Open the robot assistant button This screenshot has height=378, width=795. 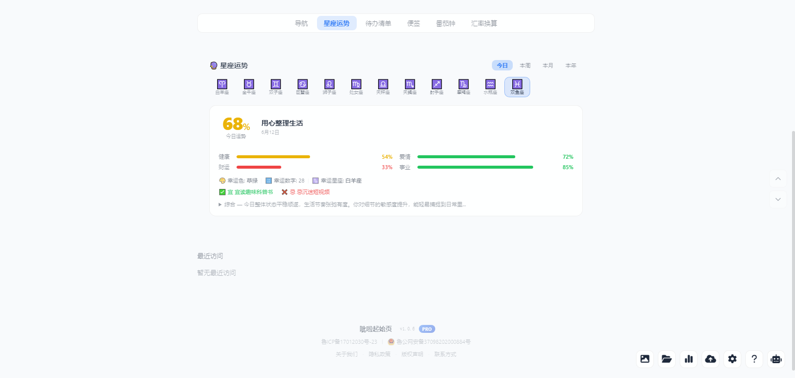[x=776, y=359]
